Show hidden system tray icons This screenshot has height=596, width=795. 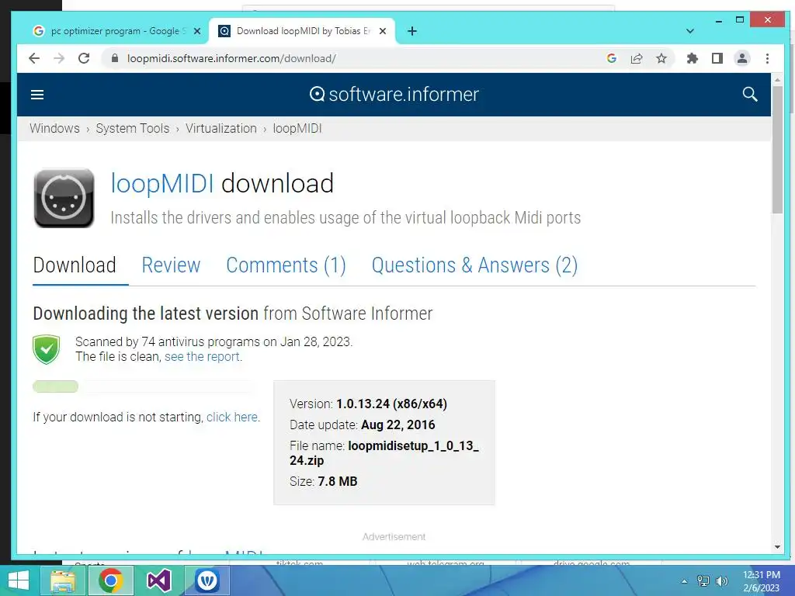pos(685,581)
